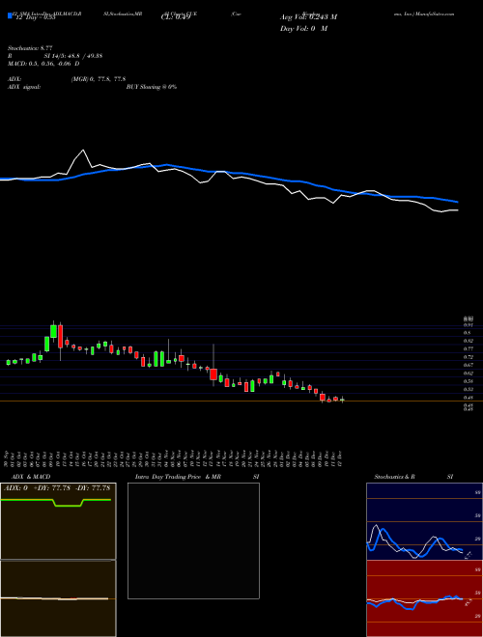This screenshot has height=637, width=483.
Task: Click the 'MACD: 0.5, 0.36, -0.06 D' line
Action: (43, 64)
